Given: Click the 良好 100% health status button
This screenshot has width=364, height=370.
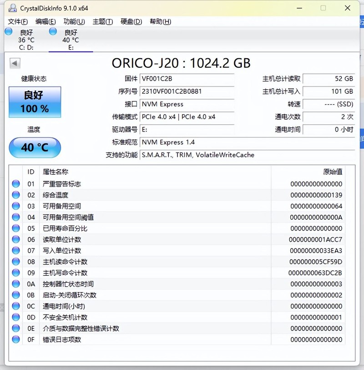Looking at the screenshot, I should pos(34,102).
